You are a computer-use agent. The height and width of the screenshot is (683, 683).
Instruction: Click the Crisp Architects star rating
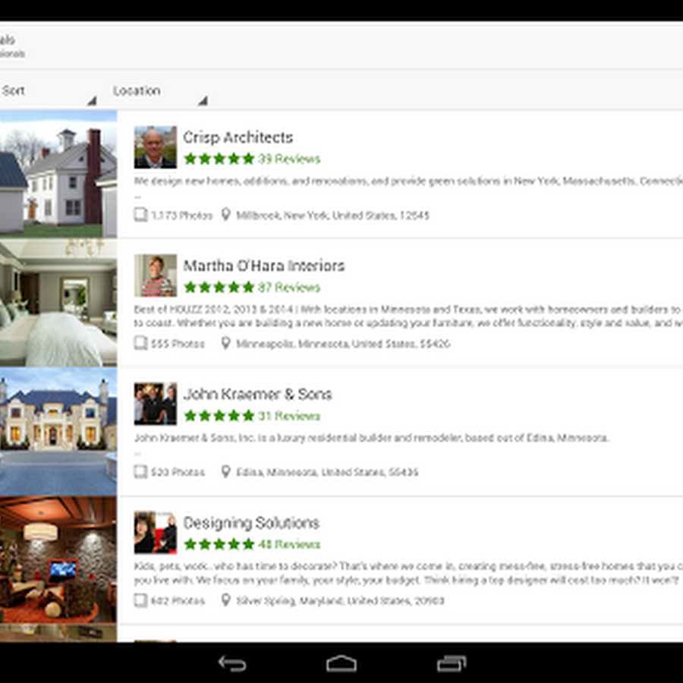point(219,159)
